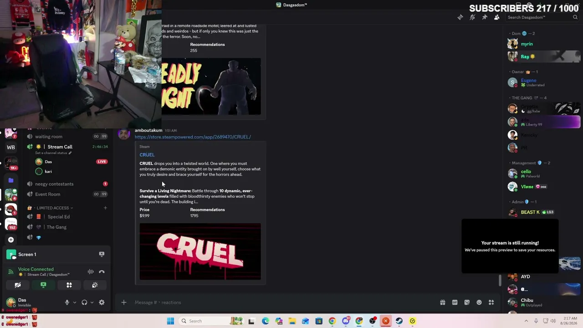Hide the member list

click(496, 17)
